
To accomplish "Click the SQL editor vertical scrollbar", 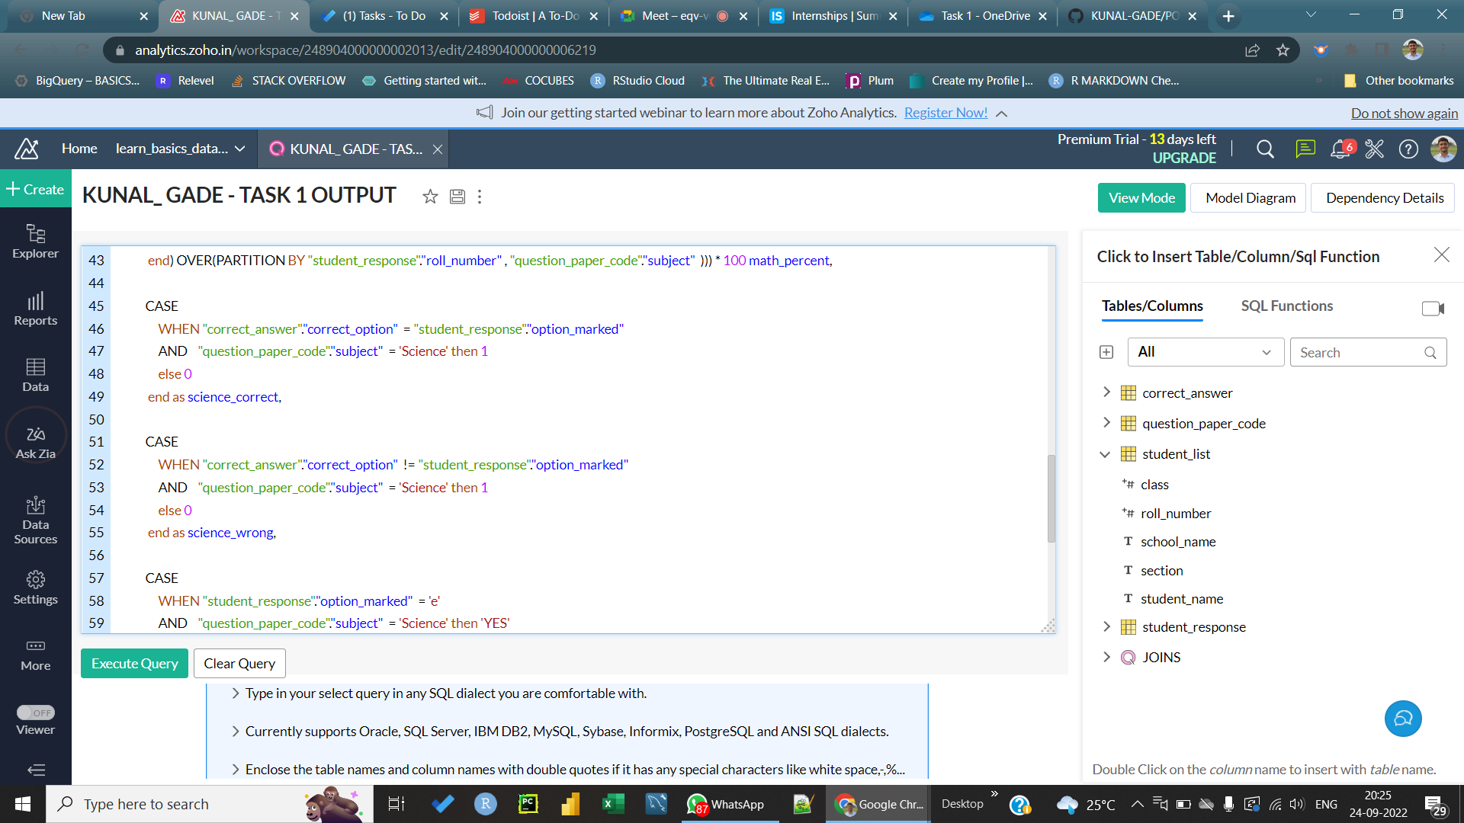I will point(1051,498).
